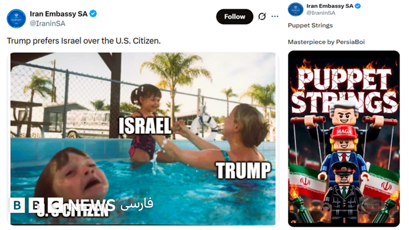Open Iran Embassy SA name in right tweet
The image size is (409, 230).
click(x=330, y=6)
